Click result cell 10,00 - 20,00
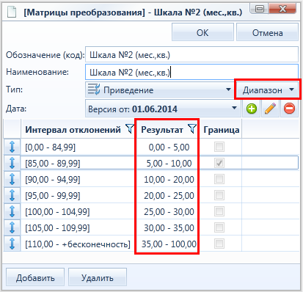303x292 pixels. [169, 179]
